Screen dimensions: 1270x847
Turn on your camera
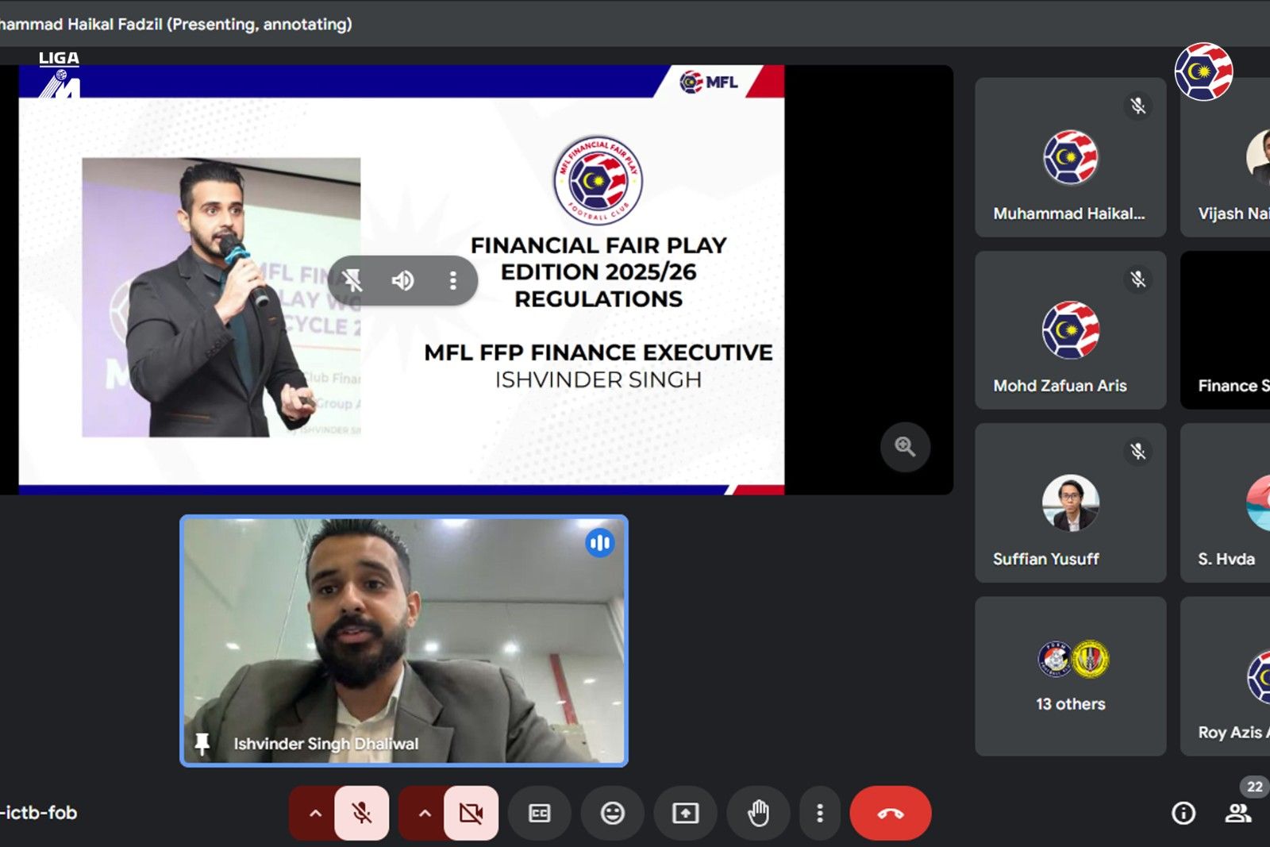click(x=471, y=813)
